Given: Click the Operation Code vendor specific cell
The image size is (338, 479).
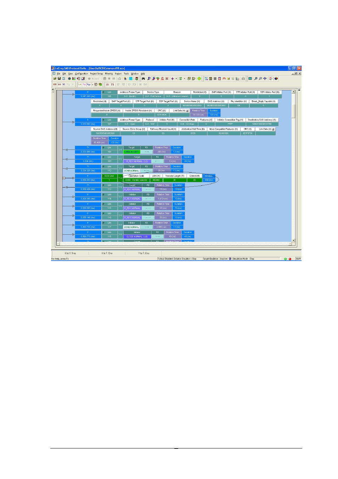Looking at the screenshot, I should pyautogui.click(x=136, y=180).
